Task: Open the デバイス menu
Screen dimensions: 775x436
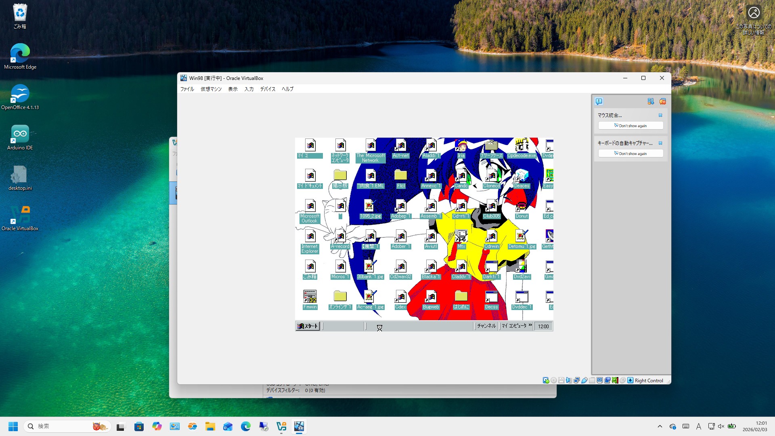Action: 268,89
